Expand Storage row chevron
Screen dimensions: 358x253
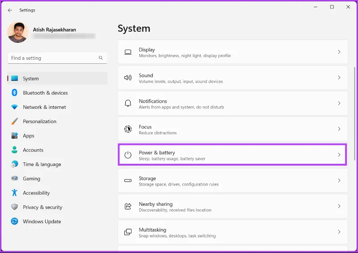tap(339, 181)
